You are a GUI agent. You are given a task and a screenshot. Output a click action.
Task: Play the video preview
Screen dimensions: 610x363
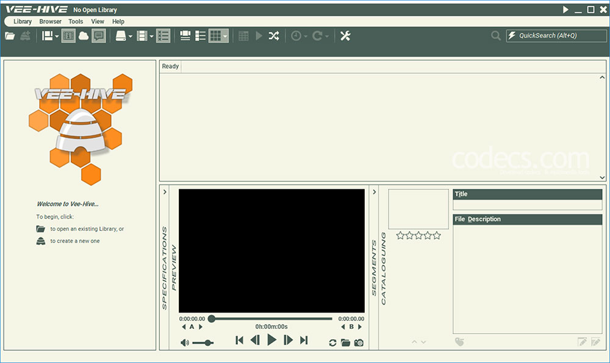[272, 340]
